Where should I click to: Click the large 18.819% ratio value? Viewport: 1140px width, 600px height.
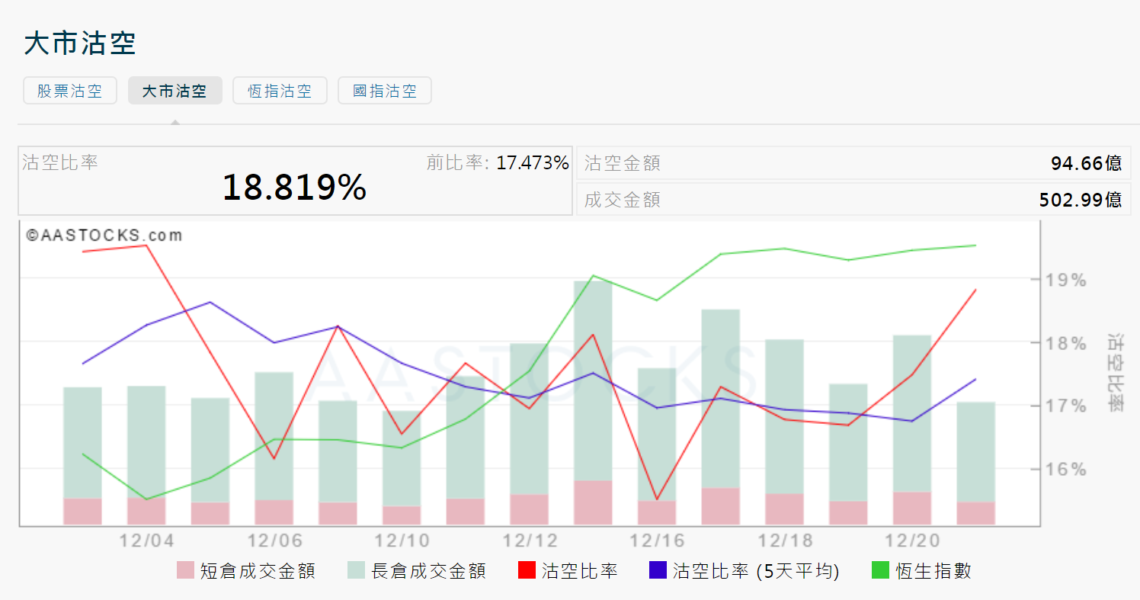[x=294, y=188]
